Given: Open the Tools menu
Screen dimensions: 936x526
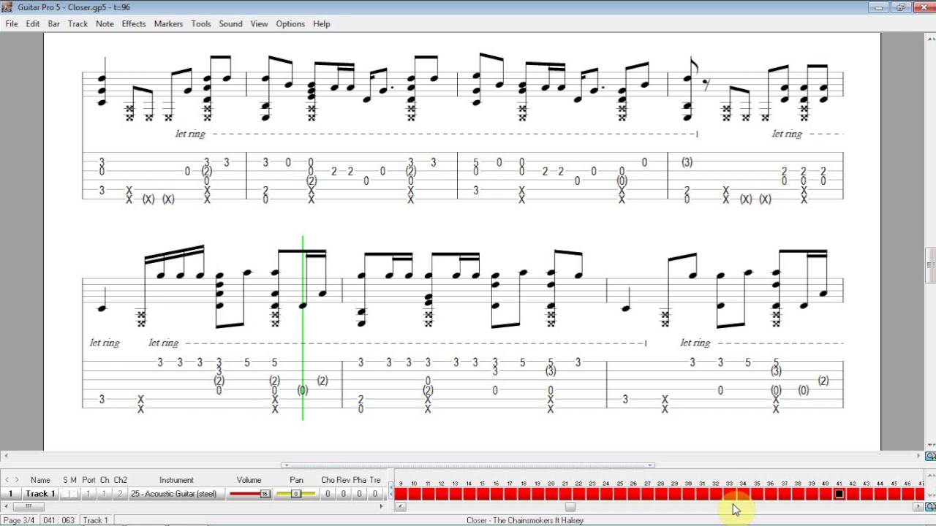Looking at the screenshot, I should click(x=201, y=23).
